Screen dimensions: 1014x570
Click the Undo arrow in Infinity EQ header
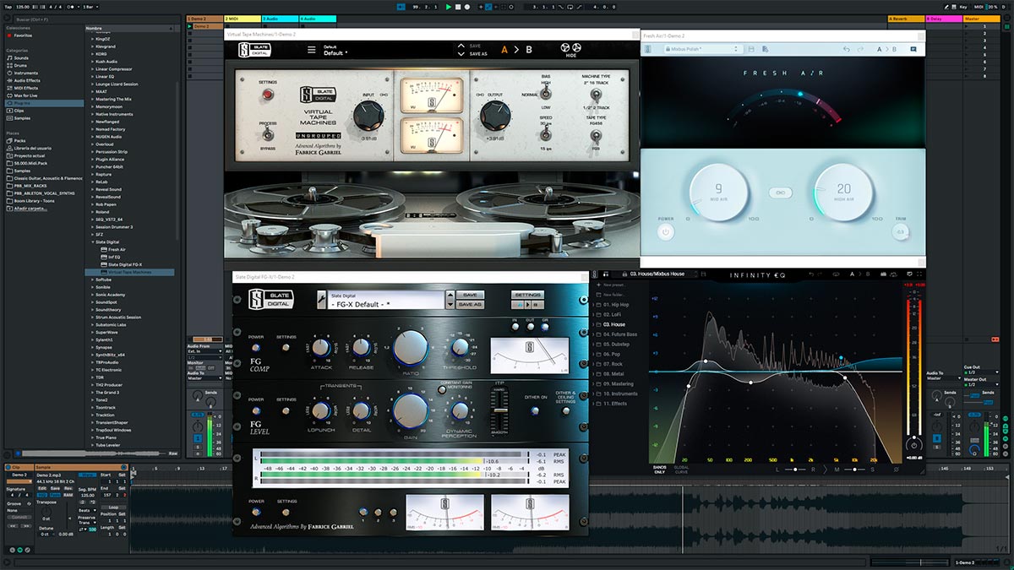click(811, 275)
